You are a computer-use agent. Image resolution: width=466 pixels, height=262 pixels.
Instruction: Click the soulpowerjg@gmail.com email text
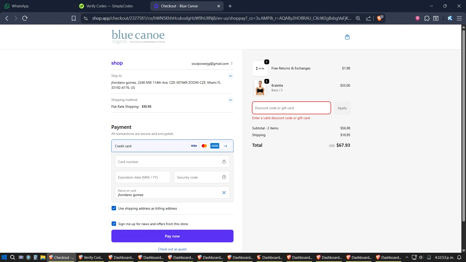click(210, 63)
